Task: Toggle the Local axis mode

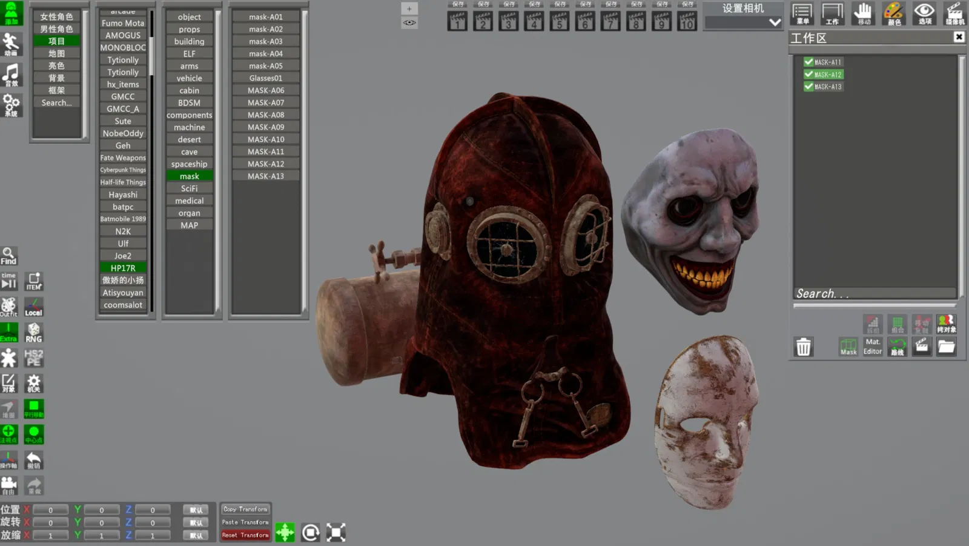Action: pos(34,307)
